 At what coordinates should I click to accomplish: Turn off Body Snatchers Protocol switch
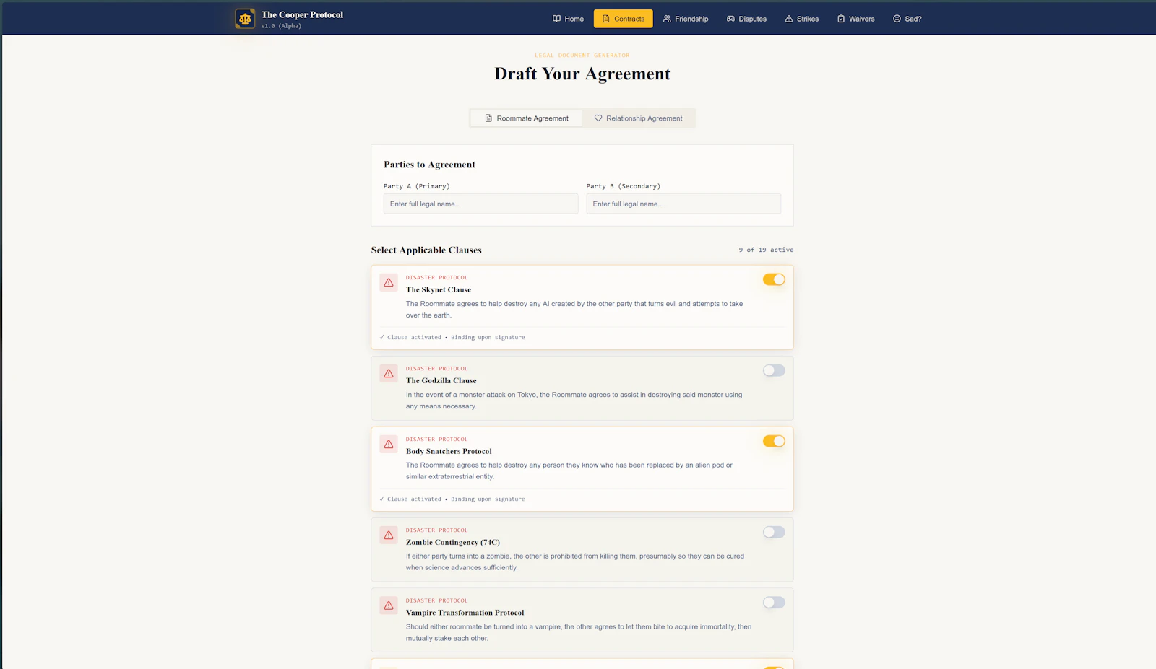(774, 441)
